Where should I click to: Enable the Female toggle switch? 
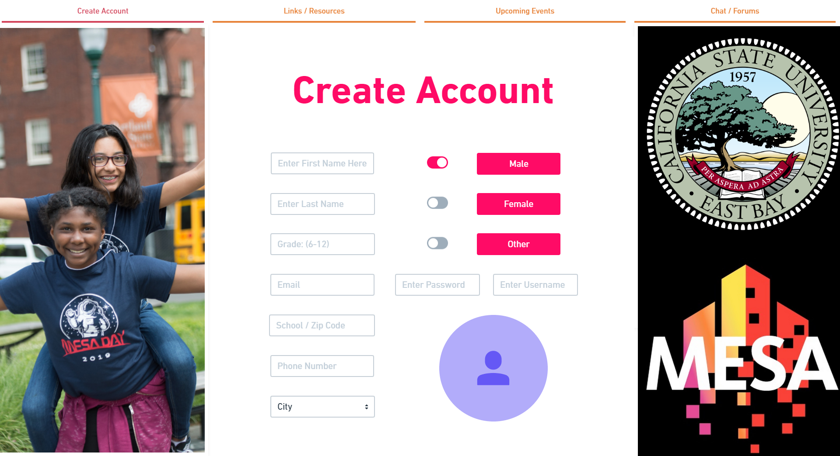tap(437, 203)
